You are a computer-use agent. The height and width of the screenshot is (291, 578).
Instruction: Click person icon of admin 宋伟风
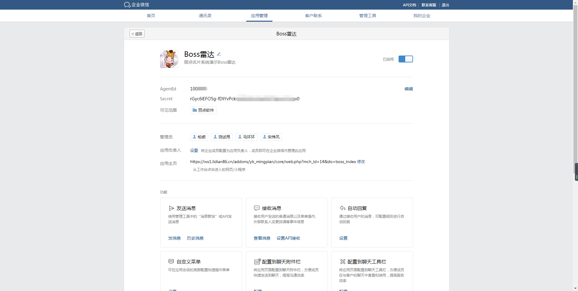point(265,137)
